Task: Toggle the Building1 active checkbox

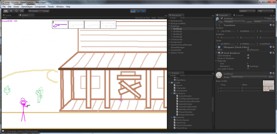Action: coord(222,18)
